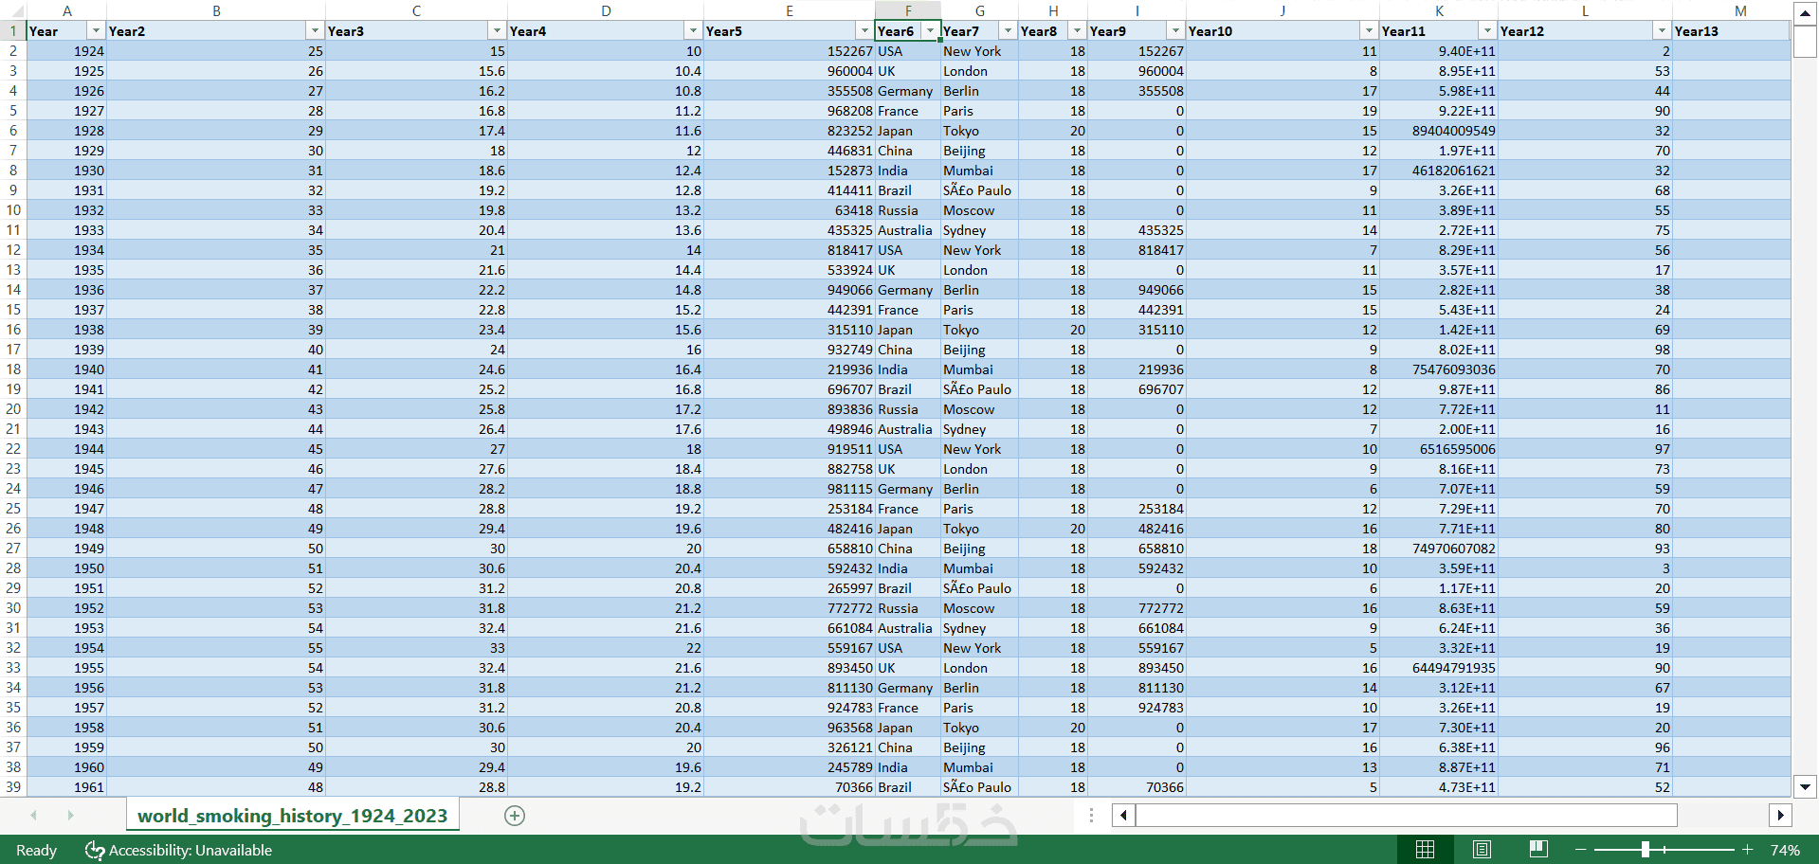The height and width of the screenshot is (864, 1819).
Task: Open the Year3 filter dropdown
Action: click(x=497, y=31)
